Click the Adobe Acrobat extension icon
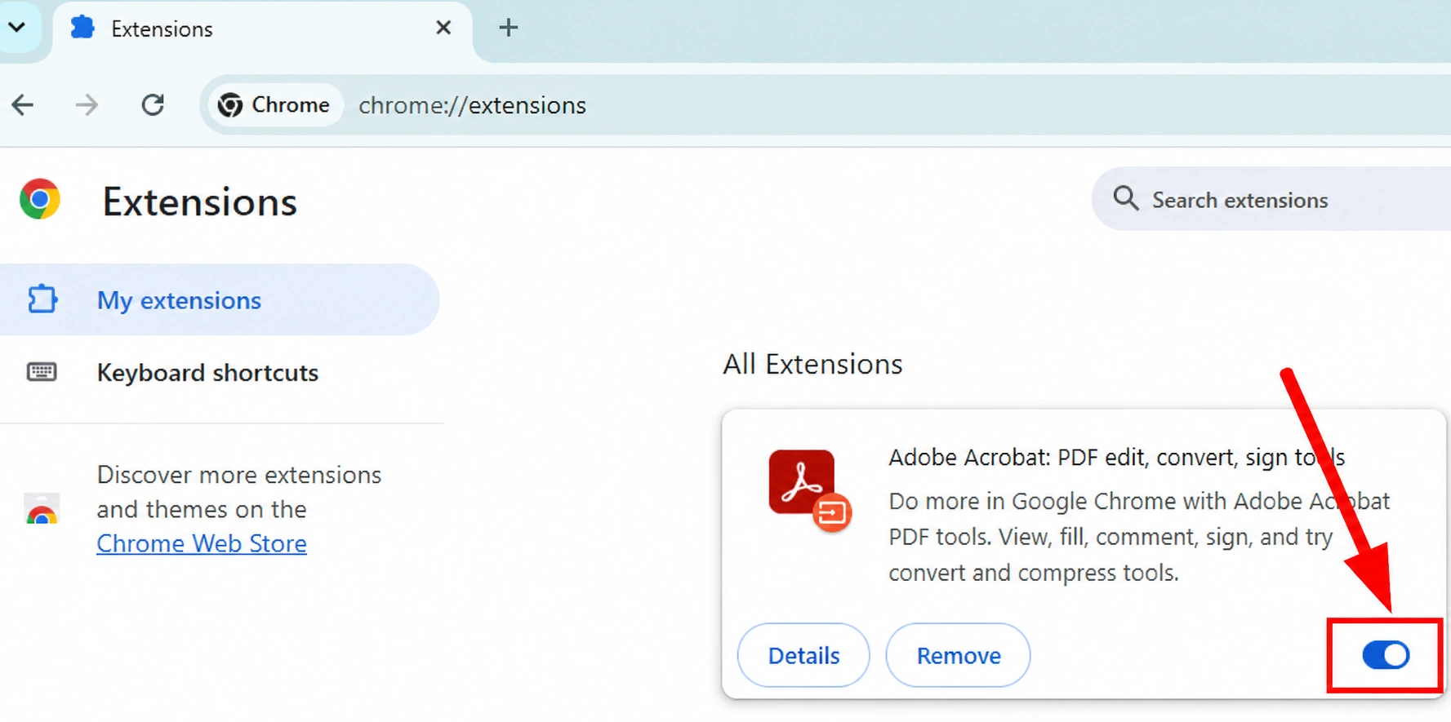The height and width of the screenshot is (722, 1451). (809, 490)
